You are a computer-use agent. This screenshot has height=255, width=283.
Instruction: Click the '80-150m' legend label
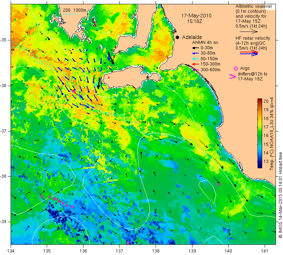tap(209, 59)
